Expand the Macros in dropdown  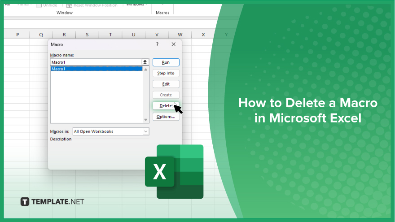[x=145, y=131]
